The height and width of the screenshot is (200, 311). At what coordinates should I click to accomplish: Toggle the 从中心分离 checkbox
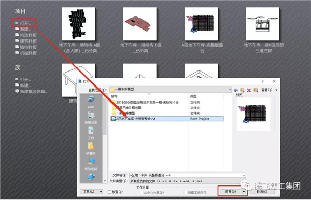pyautogui.click(x=142, y=192)
